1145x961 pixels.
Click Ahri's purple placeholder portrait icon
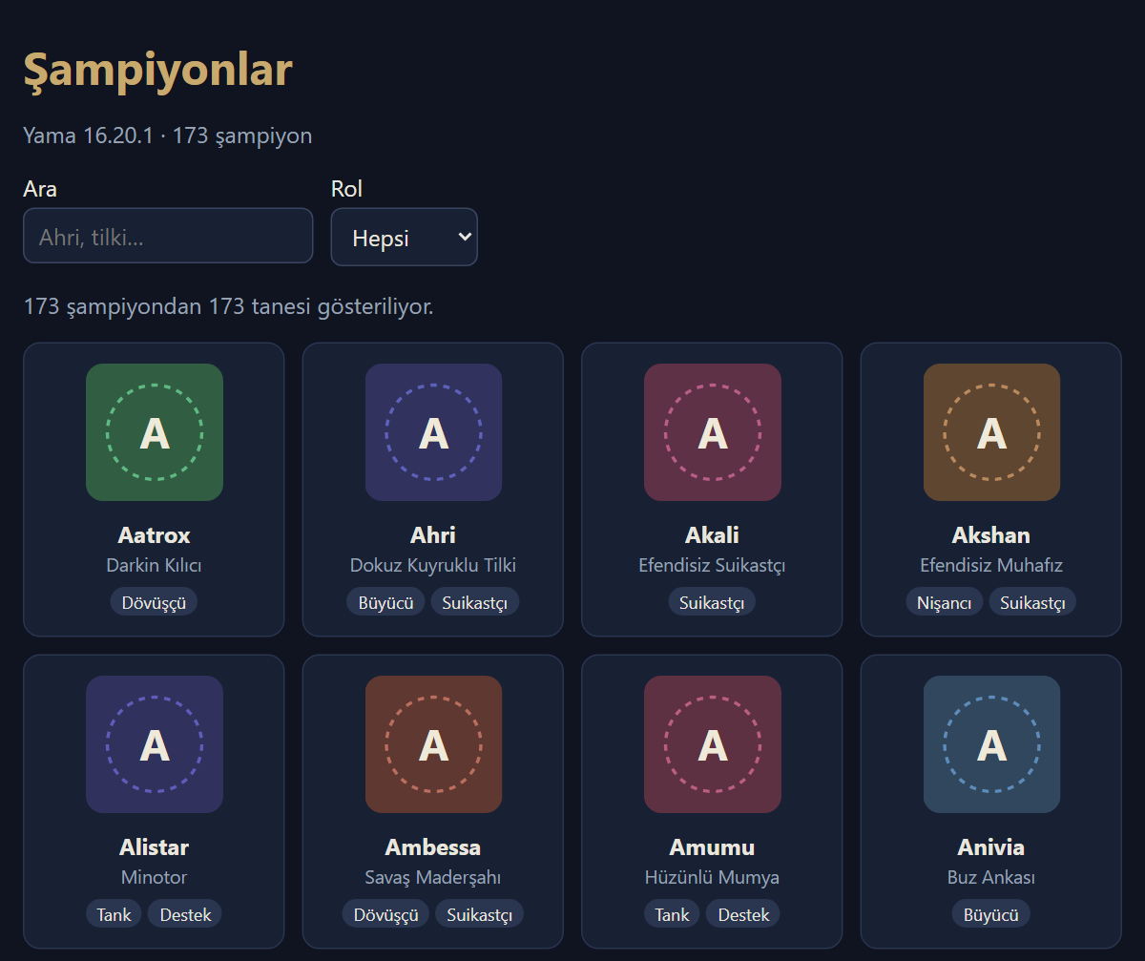coord(434,432)
